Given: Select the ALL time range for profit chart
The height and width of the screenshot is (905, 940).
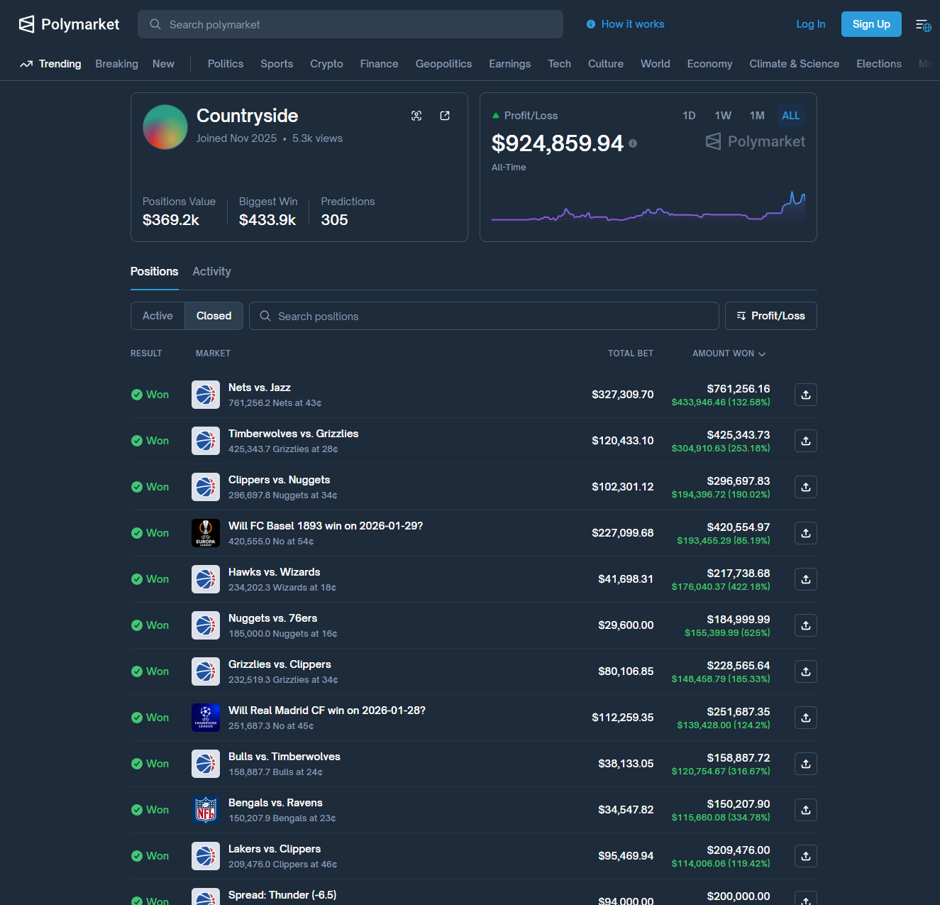Looking at the screenshot, I should coord(790,116).
